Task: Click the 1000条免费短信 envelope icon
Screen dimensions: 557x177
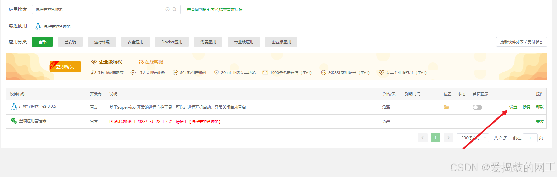Action: pyautogui.click(x=265, y=72)
